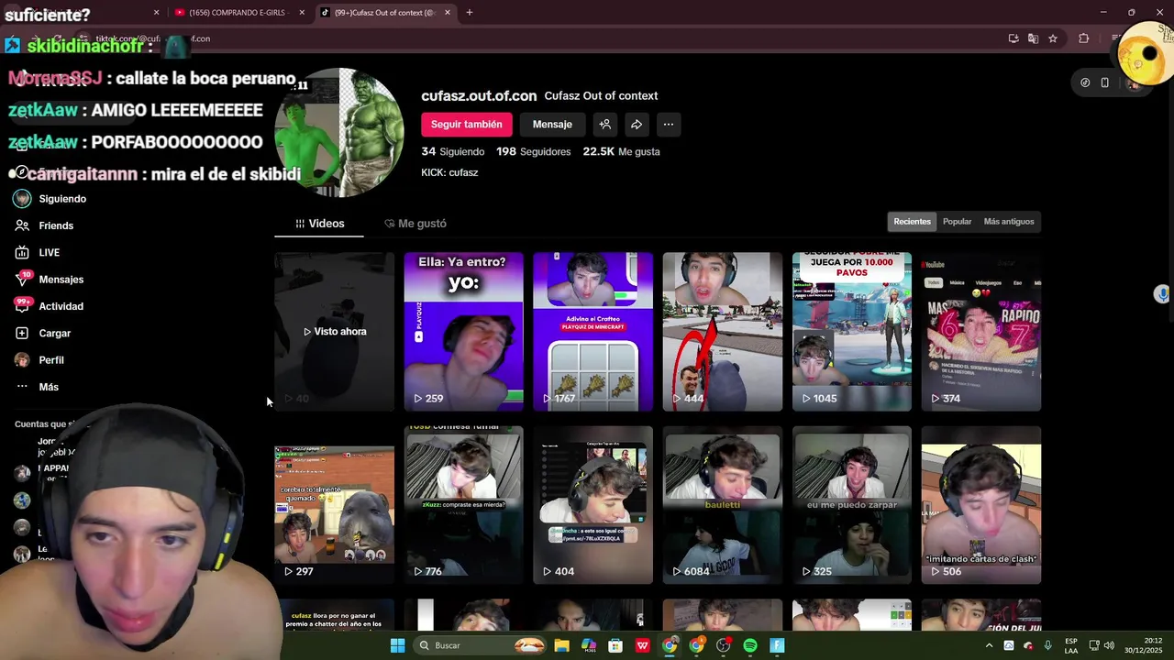The image size is (1174, 660).
Task: Click the Mensaje button
Action: click(552, 125)
